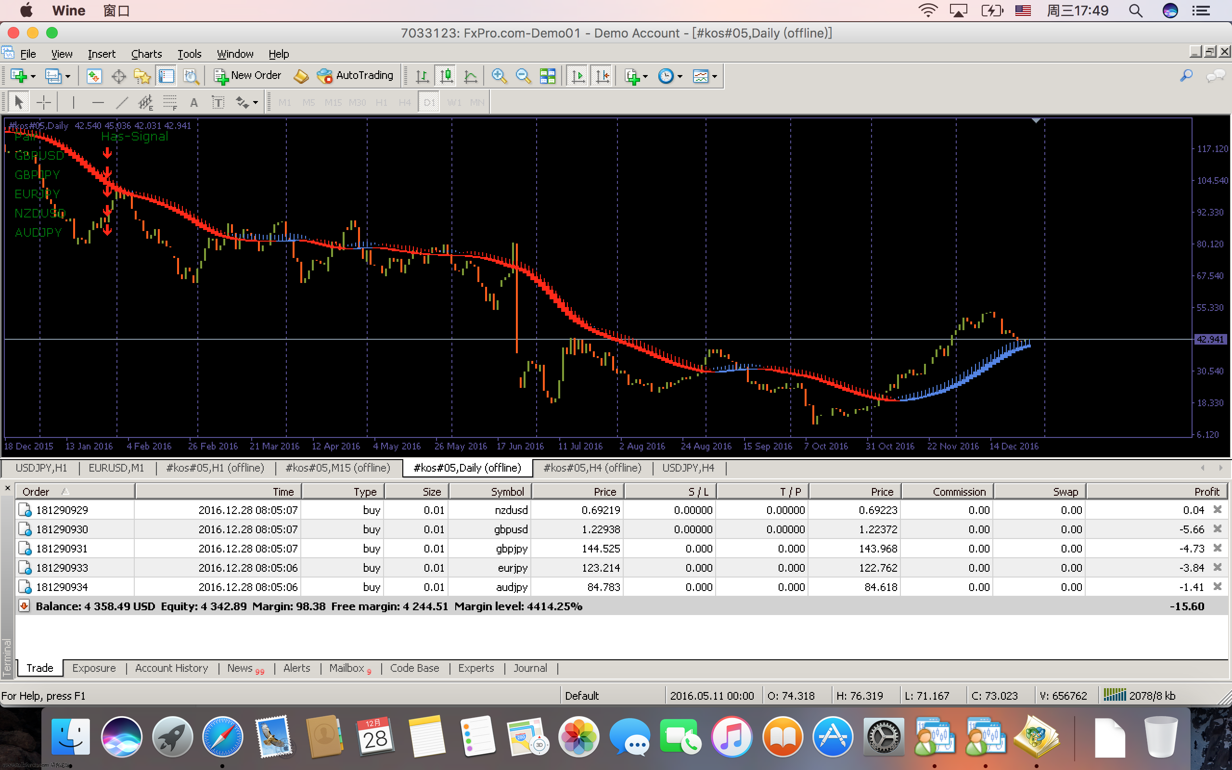
Task: Select the crosshair tool
Action: [44, 103]
